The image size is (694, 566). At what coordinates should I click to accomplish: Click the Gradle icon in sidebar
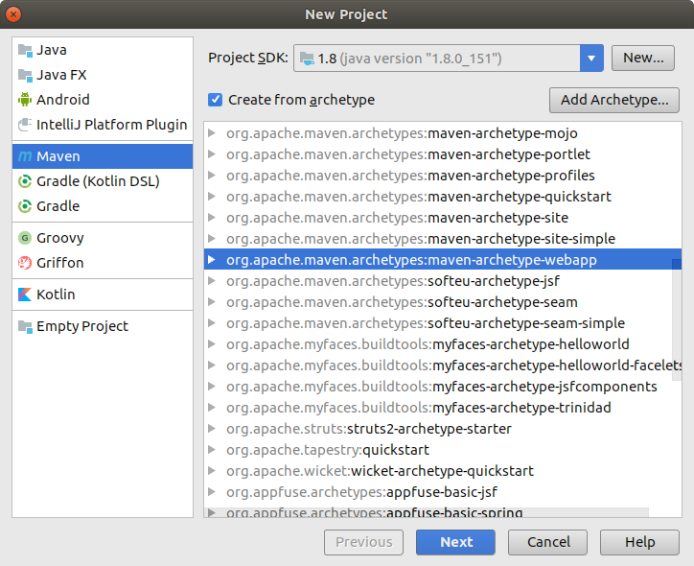pyautogui.click(x=25, y=206)
